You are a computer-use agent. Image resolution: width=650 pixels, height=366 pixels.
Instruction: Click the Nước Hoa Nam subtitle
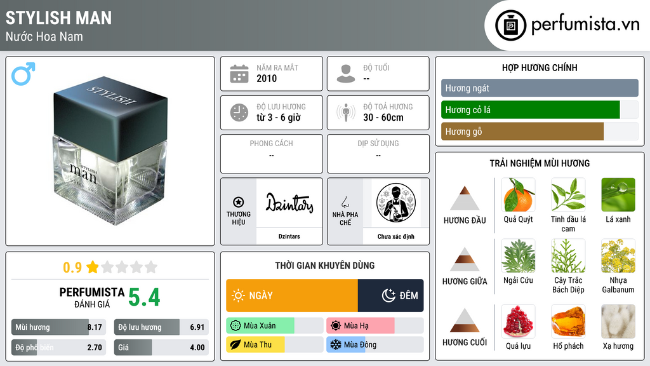point(44,37)
